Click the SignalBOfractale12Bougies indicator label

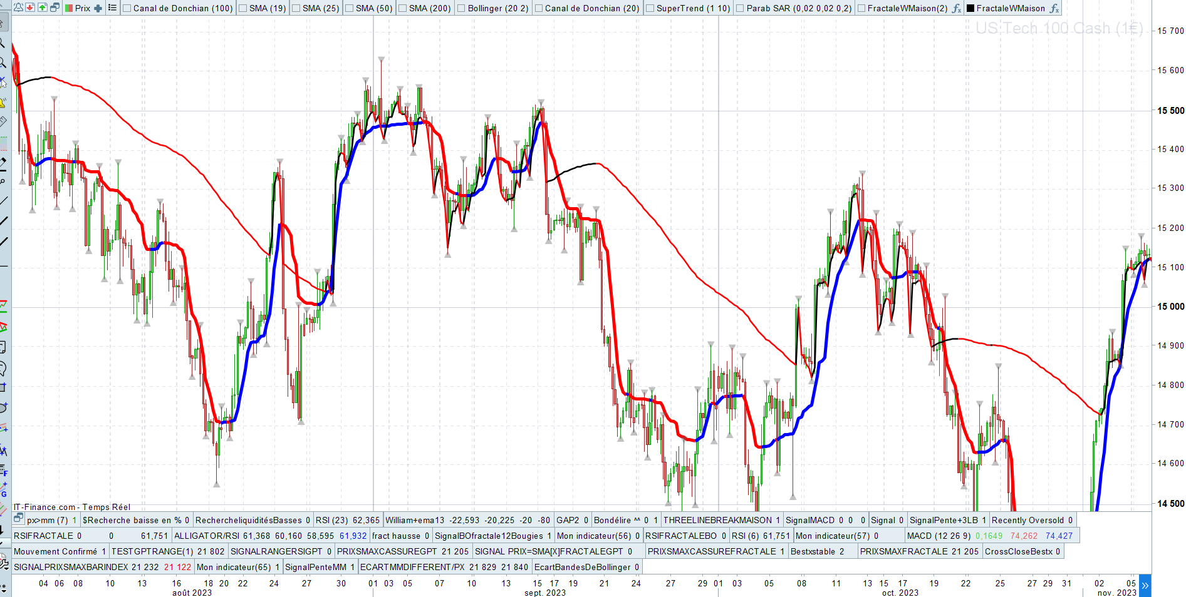click(489, 536)
